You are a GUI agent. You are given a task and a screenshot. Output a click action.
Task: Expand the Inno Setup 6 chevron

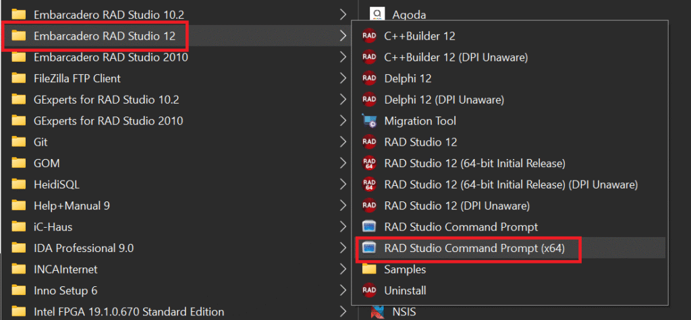[x=343, y=290]
